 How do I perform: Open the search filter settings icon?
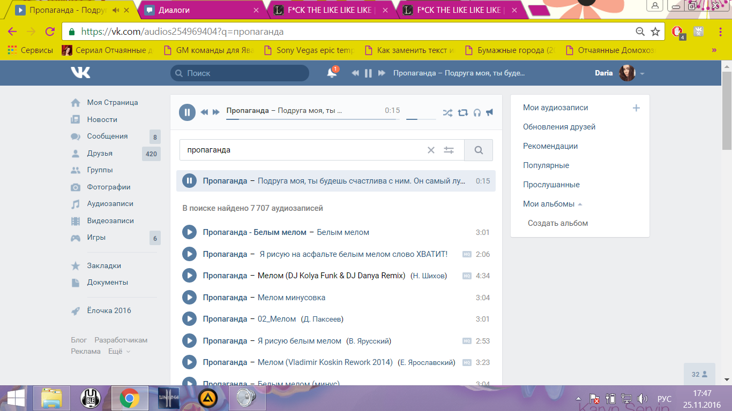[x=449, y=150]
